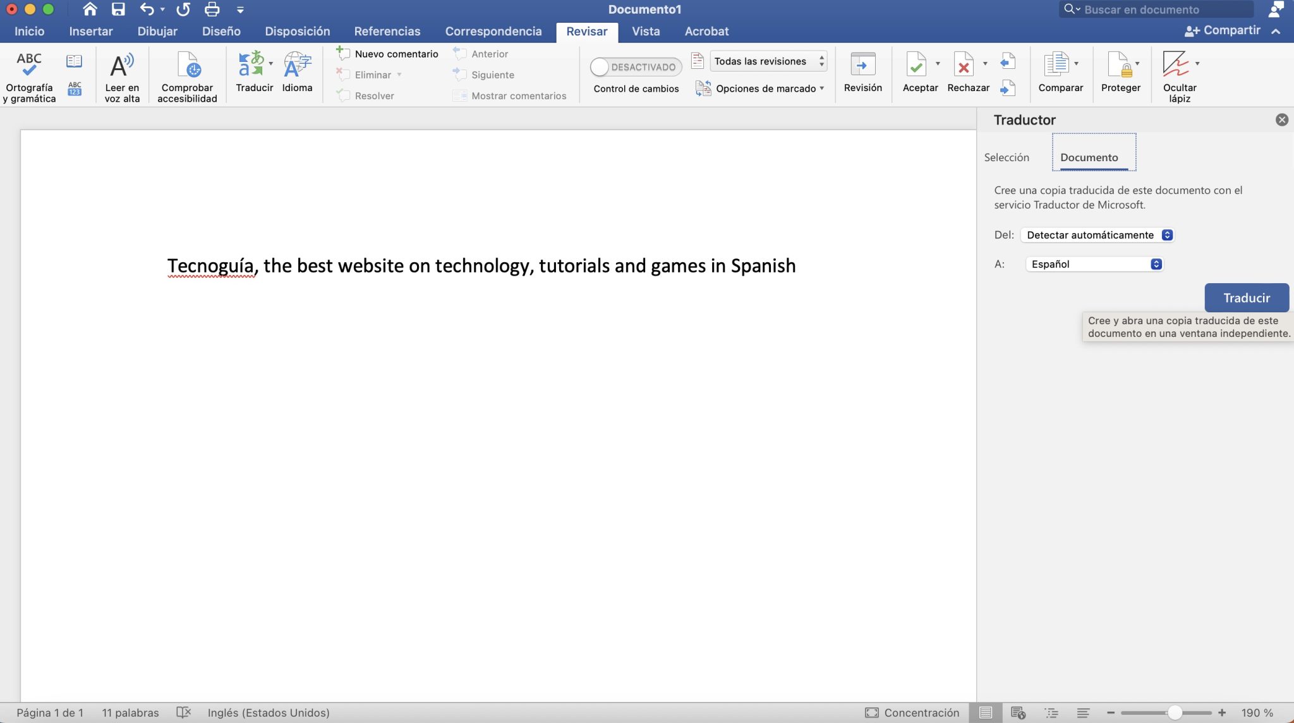Enable Control de cambios
The height and width of the screenshot is (723, 1294).
(x=635, y=66)
